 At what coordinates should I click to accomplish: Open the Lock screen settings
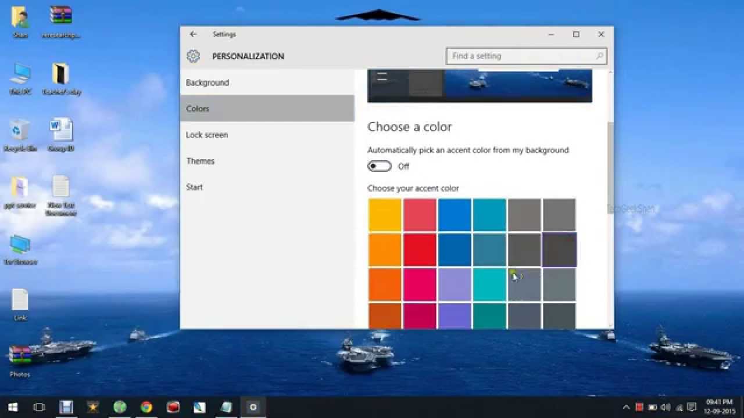267,135
